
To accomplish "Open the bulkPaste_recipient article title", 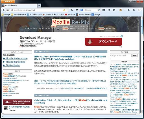I will [x=70, y=58].
